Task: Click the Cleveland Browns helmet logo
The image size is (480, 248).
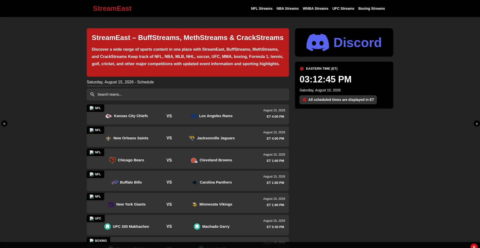Action: (194, 160)
